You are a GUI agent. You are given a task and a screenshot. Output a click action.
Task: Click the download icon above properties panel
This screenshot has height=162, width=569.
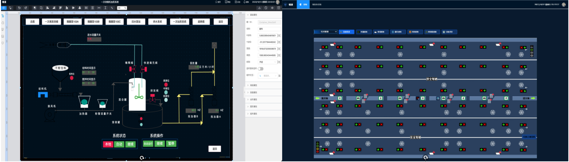point(259,8)
